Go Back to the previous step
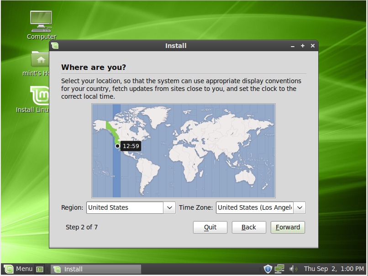Viewport: 368px width, 276px height. click(x=249, y=227)
